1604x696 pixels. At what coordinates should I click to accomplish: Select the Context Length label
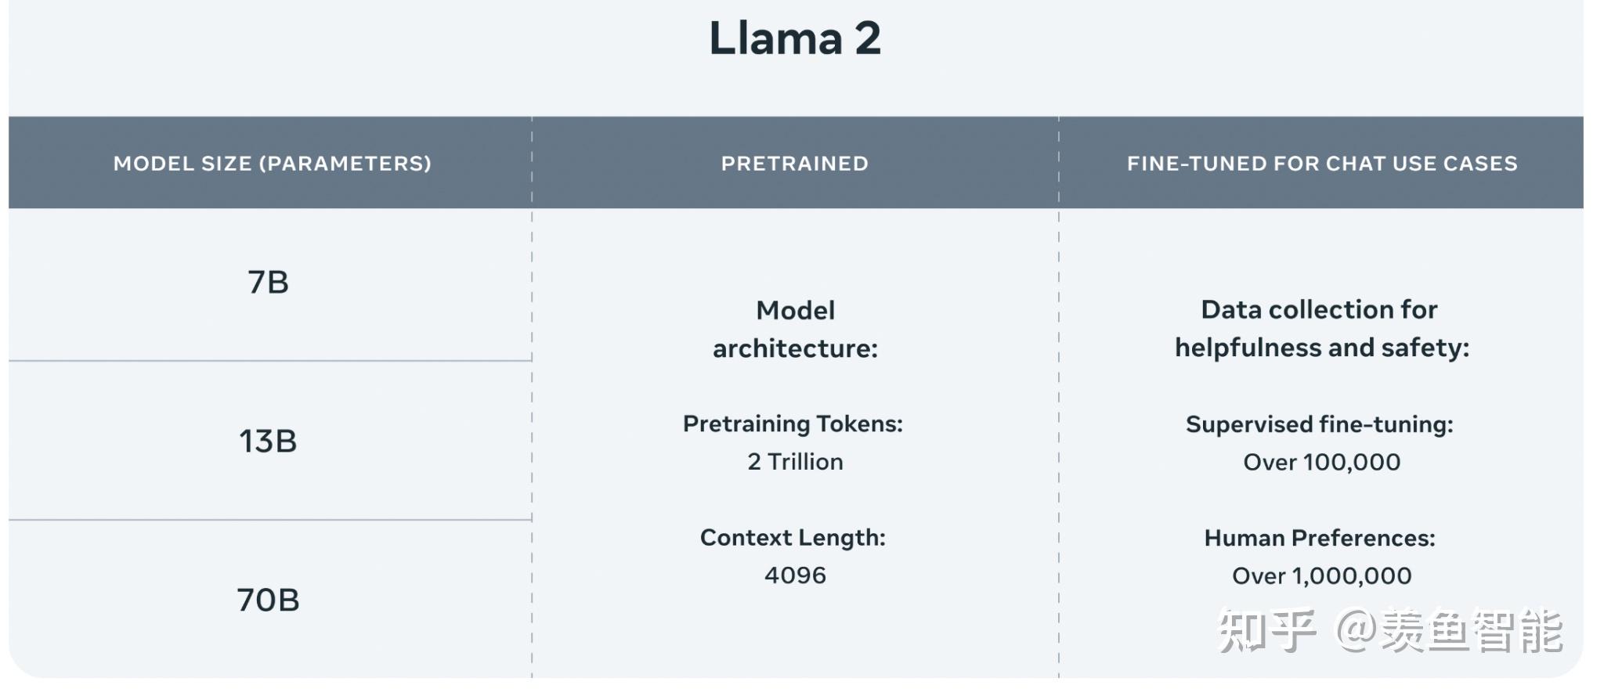pyautogui.click(x=793, y=537)
